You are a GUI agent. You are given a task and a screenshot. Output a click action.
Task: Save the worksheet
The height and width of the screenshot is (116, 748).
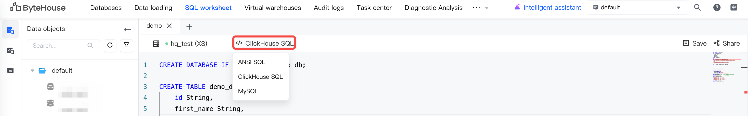point(694,43)
